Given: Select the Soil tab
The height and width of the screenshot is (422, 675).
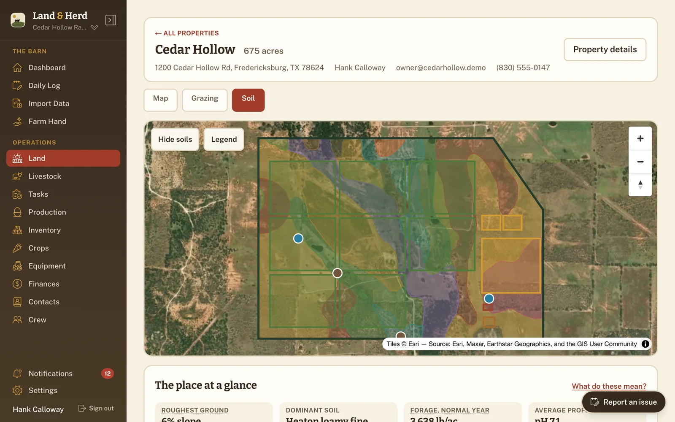Looking at the screenshot, I should [x=248, y=100].
